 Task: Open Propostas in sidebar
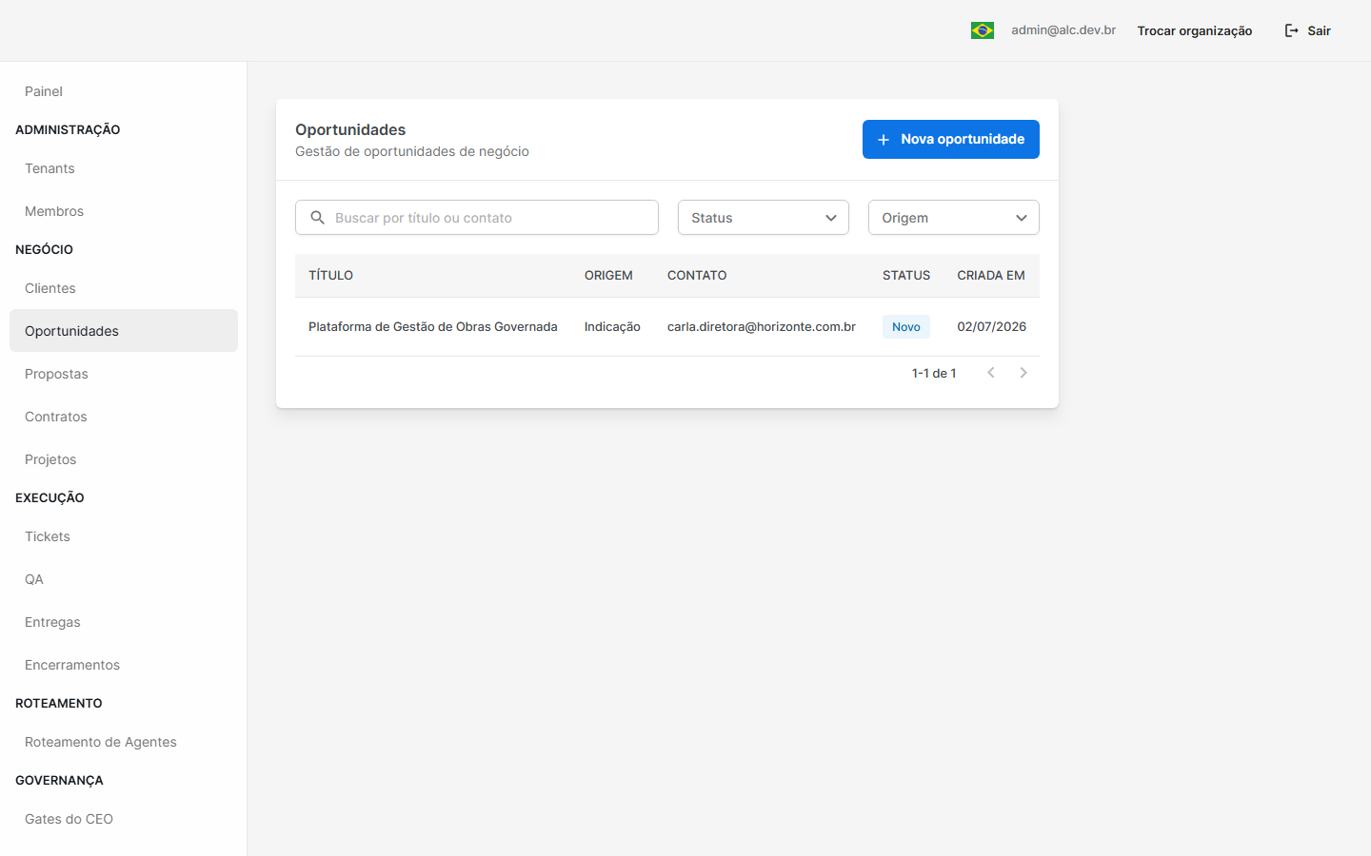click(x=124, y=374)
